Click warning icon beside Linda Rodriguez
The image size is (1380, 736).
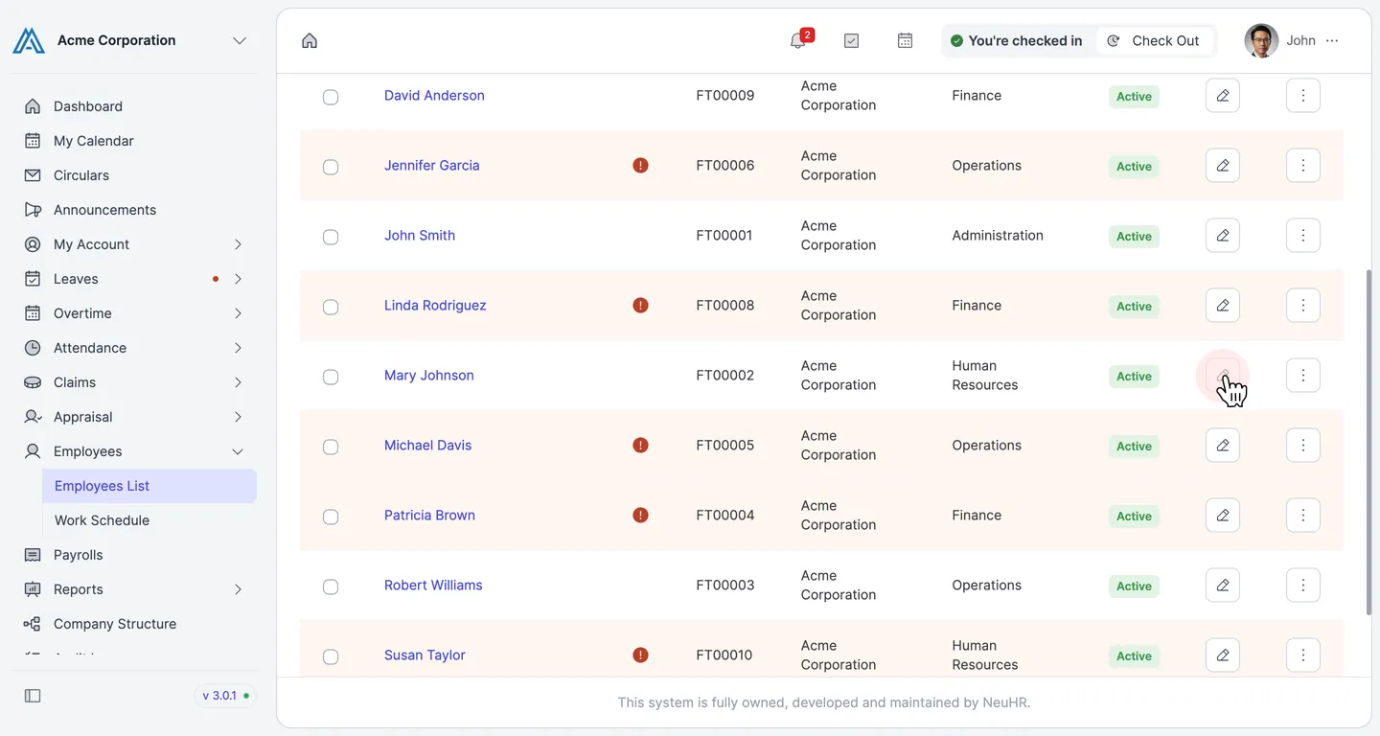[641, 306]
